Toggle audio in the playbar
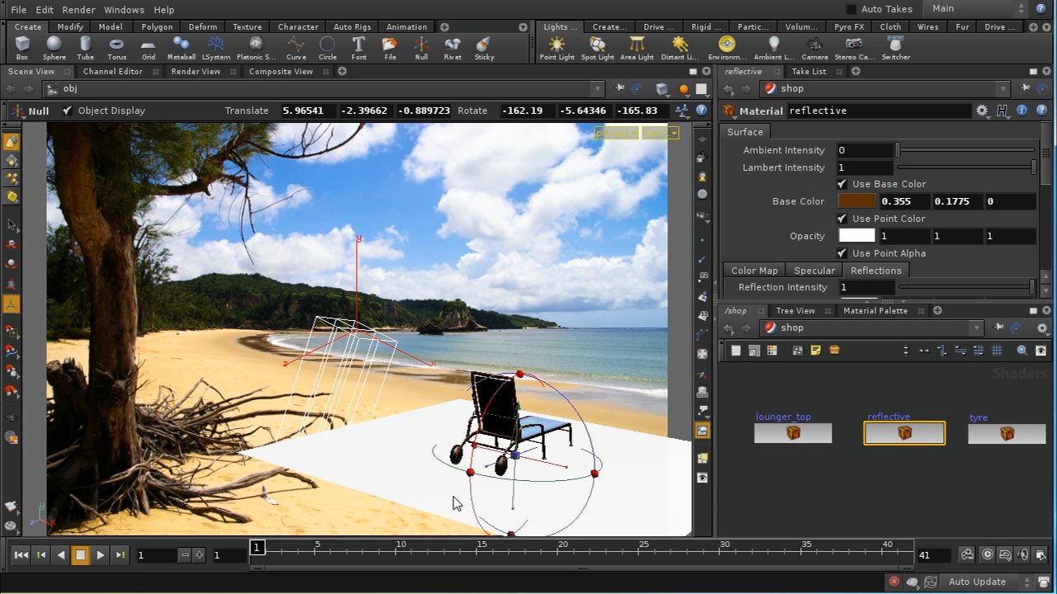Viewport: 1057px width, 594px height. [x=1023, y=554]
